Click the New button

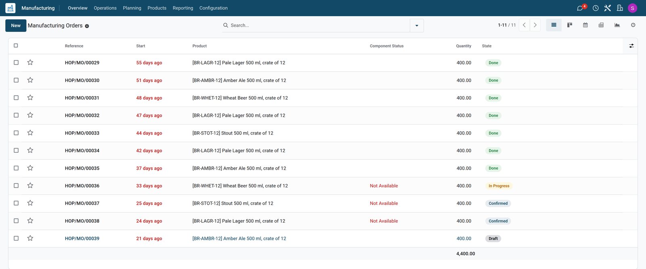coord(16,25)
